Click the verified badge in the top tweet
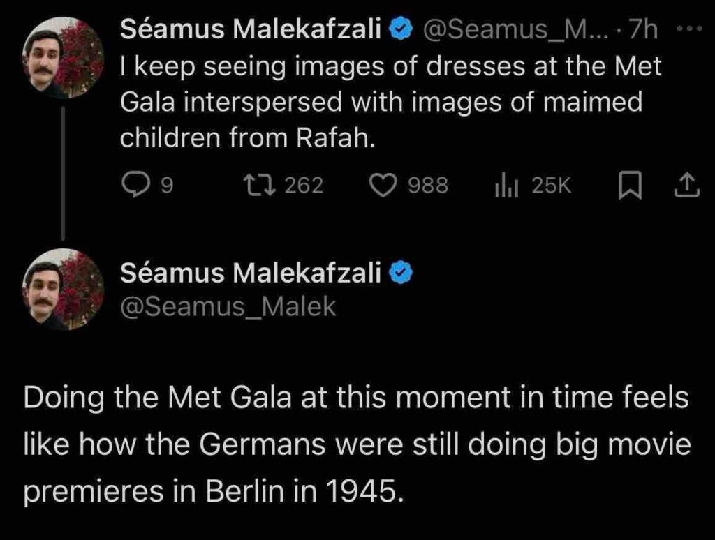The image size is (715, 540). [400, 30]
